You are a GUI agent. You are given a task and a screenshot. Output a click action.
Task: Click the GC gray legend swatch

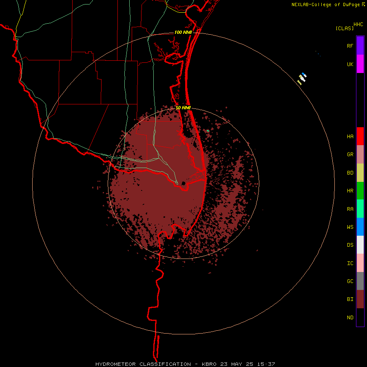coord(360,281)
